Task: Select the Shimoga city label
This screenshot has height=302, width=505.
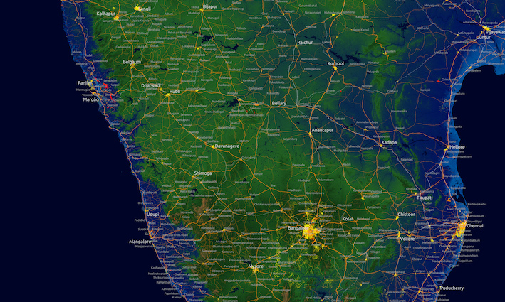Action: (202, 173)
